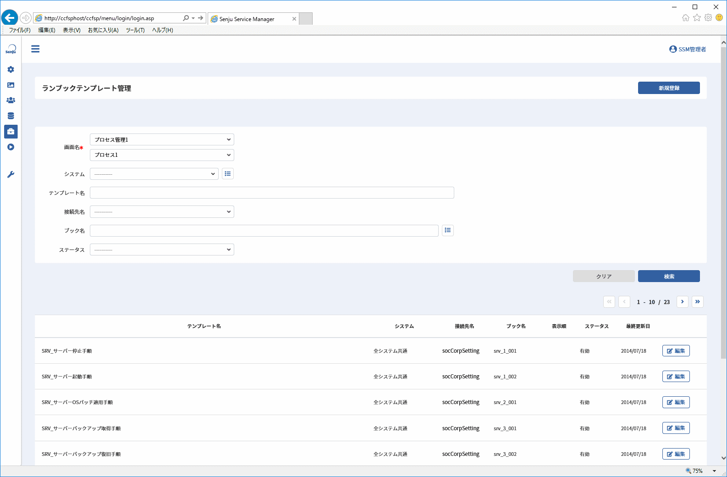Open the hamburger menu icon

click(x=35, y=49)
